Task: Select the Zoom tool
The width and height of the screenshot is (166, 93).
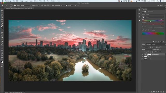Action: tap(2, 55)
